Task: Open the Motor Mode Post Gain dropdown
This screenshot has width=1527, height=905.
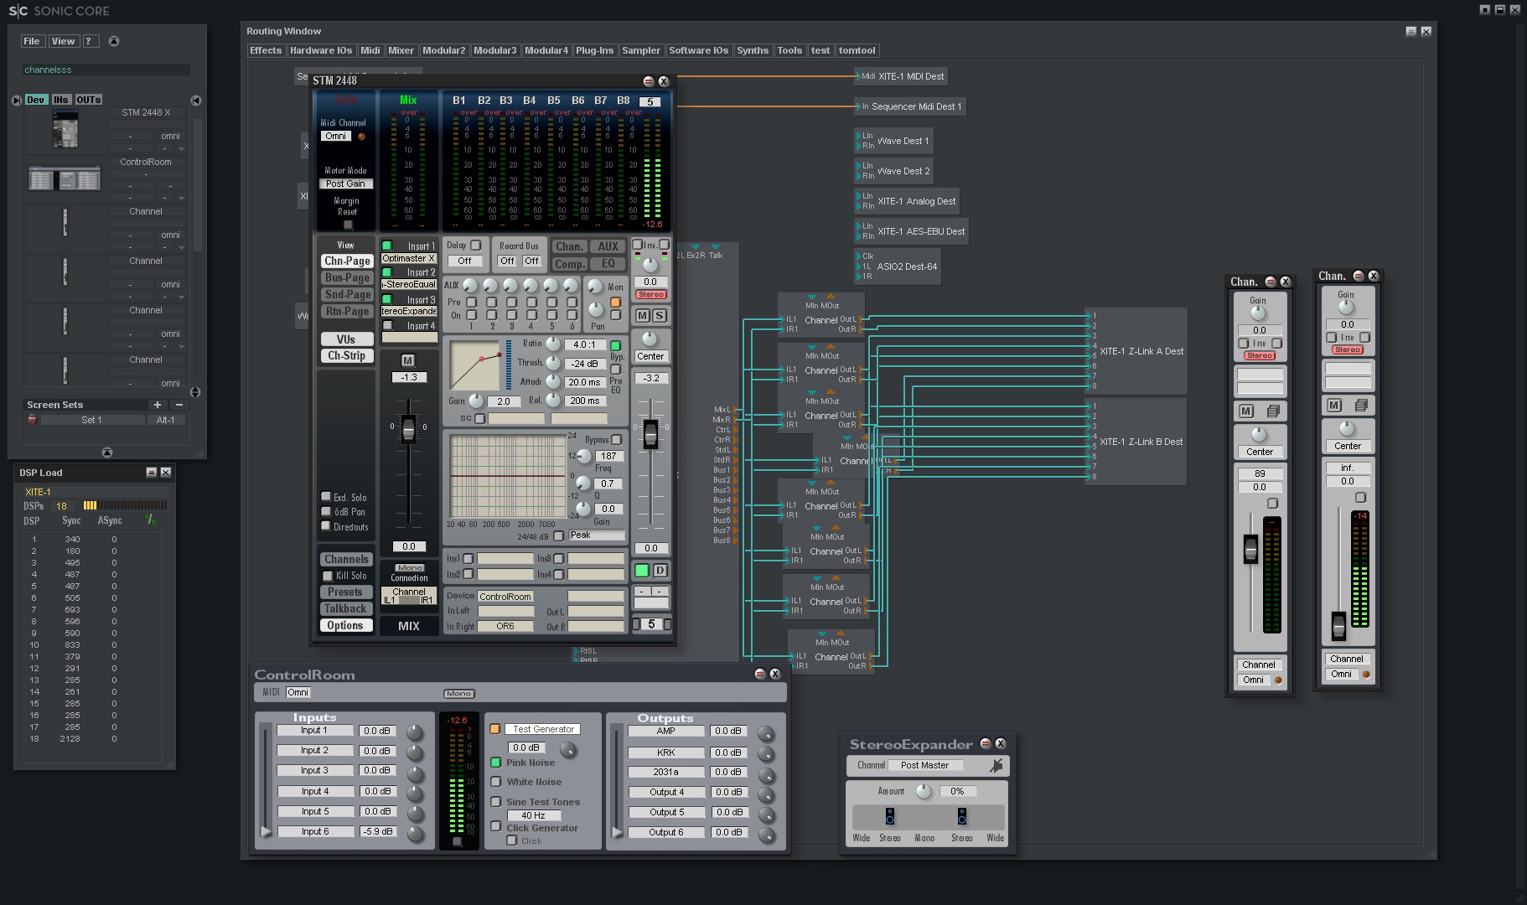Action: [x=345, y=184]
